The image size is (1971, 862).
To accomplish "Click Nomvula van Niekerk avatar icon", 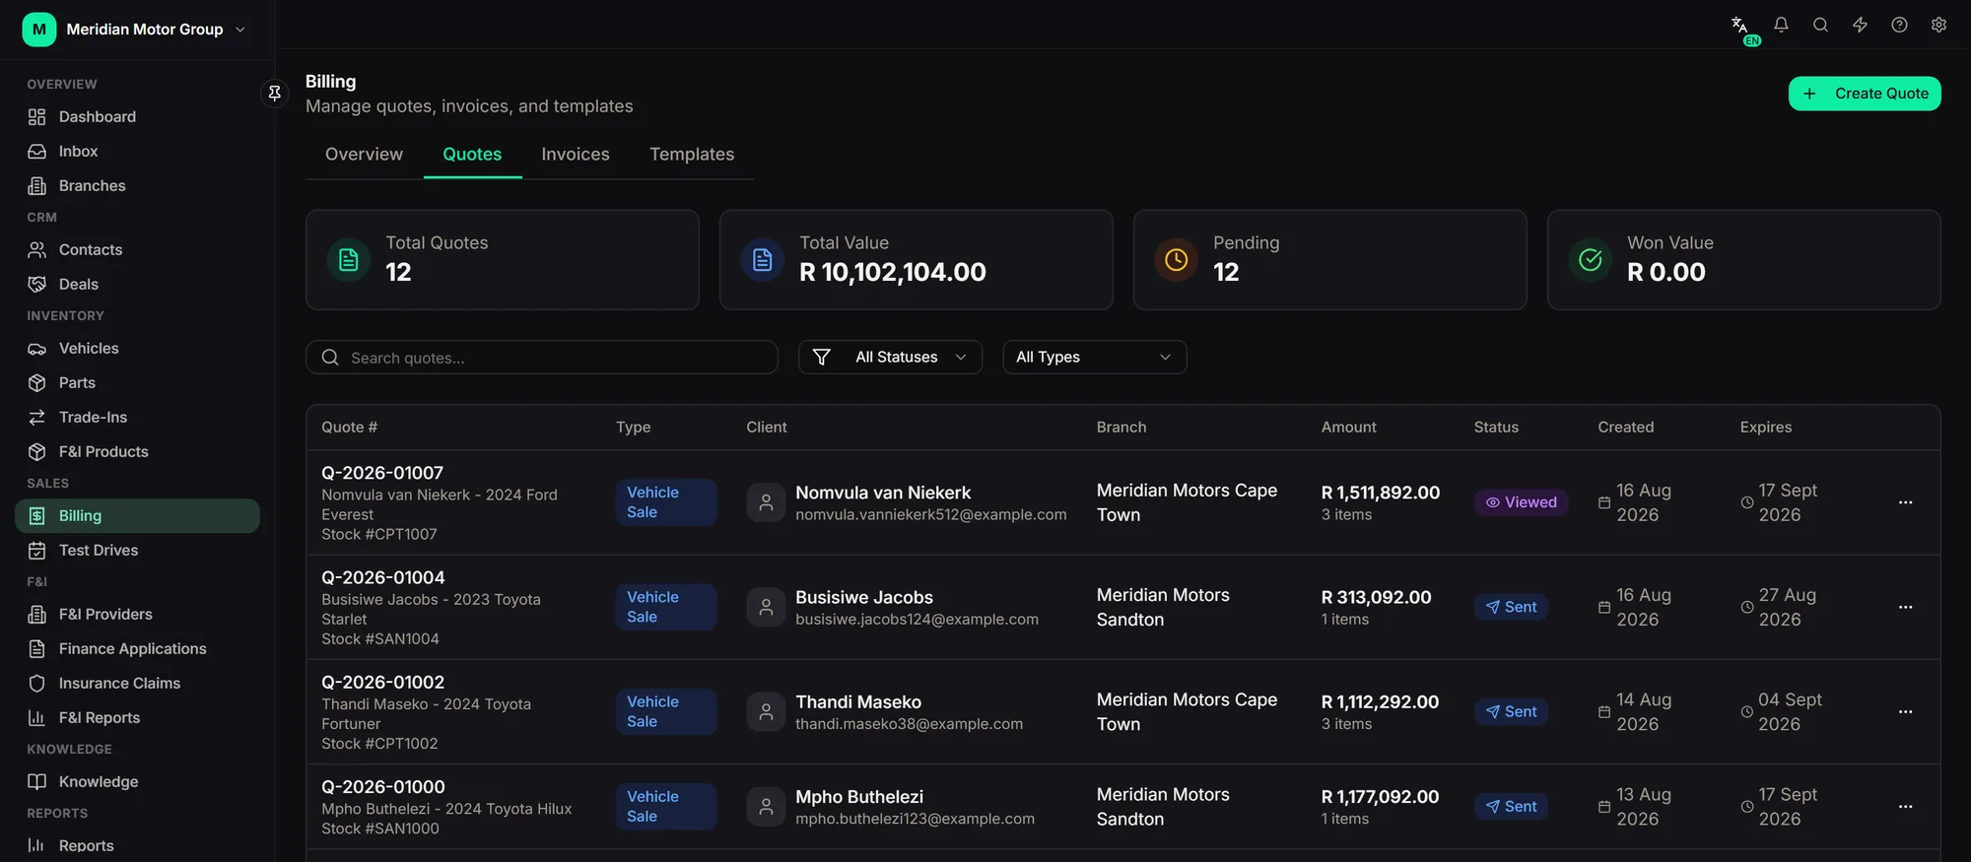I will click(x=766, y=502).
